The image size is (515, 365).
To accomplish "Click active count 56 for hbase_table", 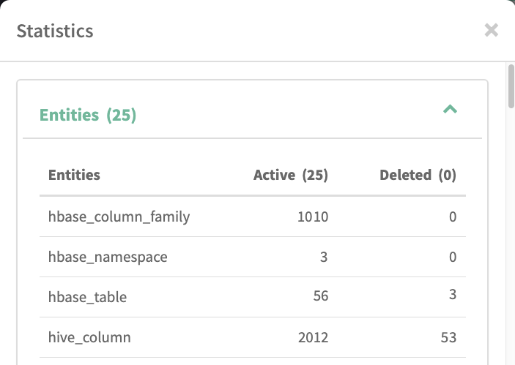I will pyautogui.click(x=320, y=297).
